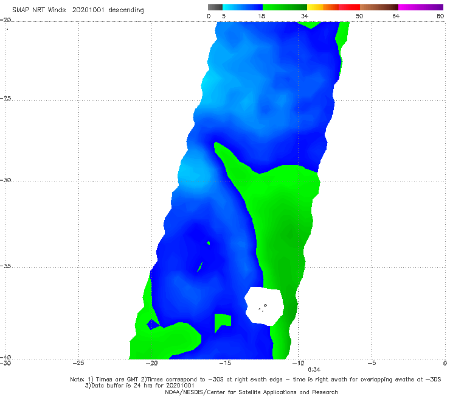
Task: Click the latitude axis label "-25"
Action: (x=5, y=99)
